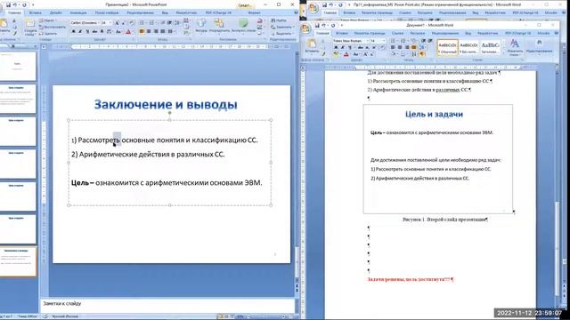This screenshot has width=570, height=320.
Task: Open Office button in front Word window
Action: [306, 28]
